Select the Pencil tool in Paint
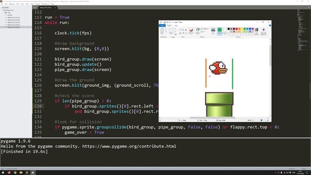This screenshot has height=175, width=311. (180, 30)
